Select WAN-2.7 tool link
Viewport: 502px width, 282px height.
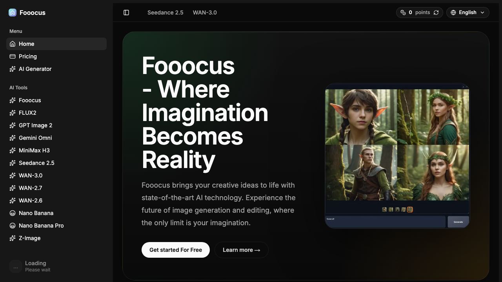pyautogui.click(x=56, y=188)
